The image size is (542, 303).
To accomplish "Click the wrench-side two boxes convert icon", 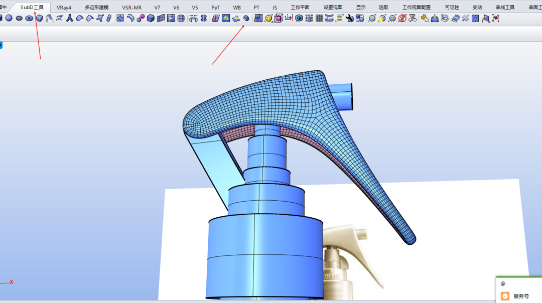I will point(360,19).
